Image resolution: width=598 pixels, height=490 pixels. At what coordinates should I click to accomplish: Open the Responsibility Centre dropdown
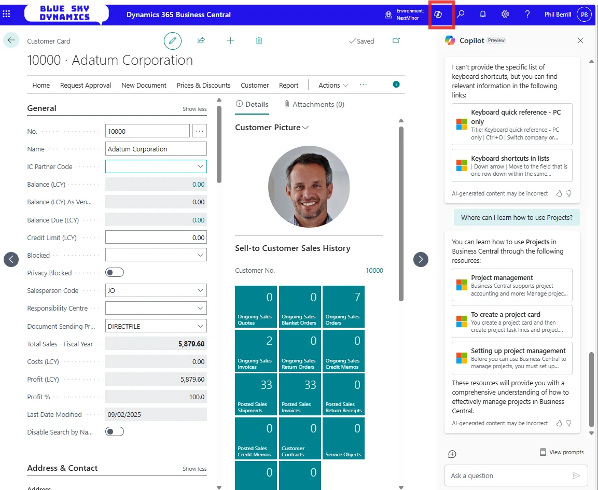200,308
